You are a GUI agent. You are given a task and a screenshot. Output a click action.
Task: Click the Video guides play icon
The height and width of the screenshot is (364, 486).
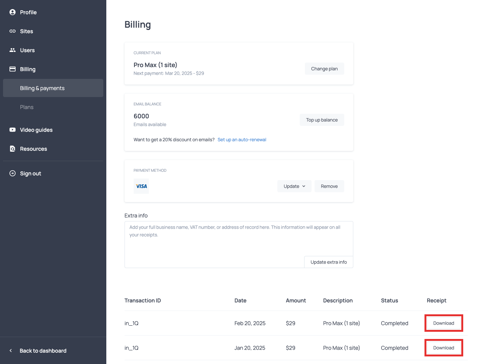pyautogui.click(x=13, y=130)
